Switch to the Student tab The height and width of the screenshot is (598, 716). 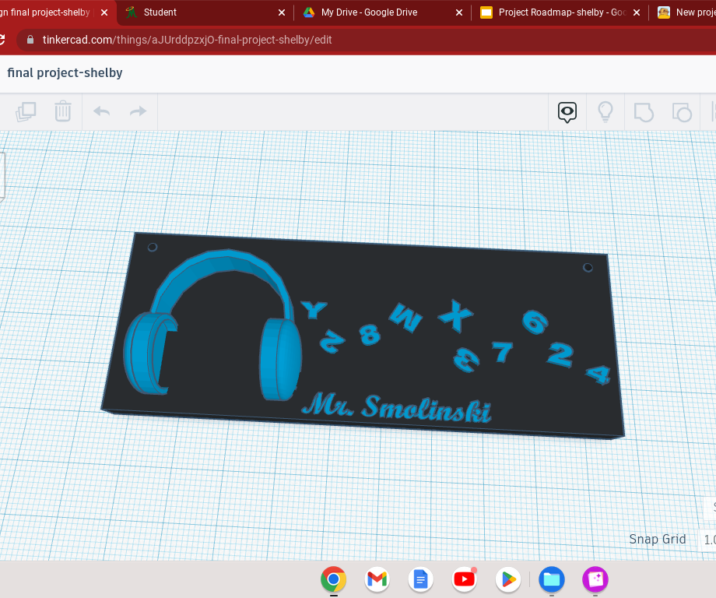[160, 12]
